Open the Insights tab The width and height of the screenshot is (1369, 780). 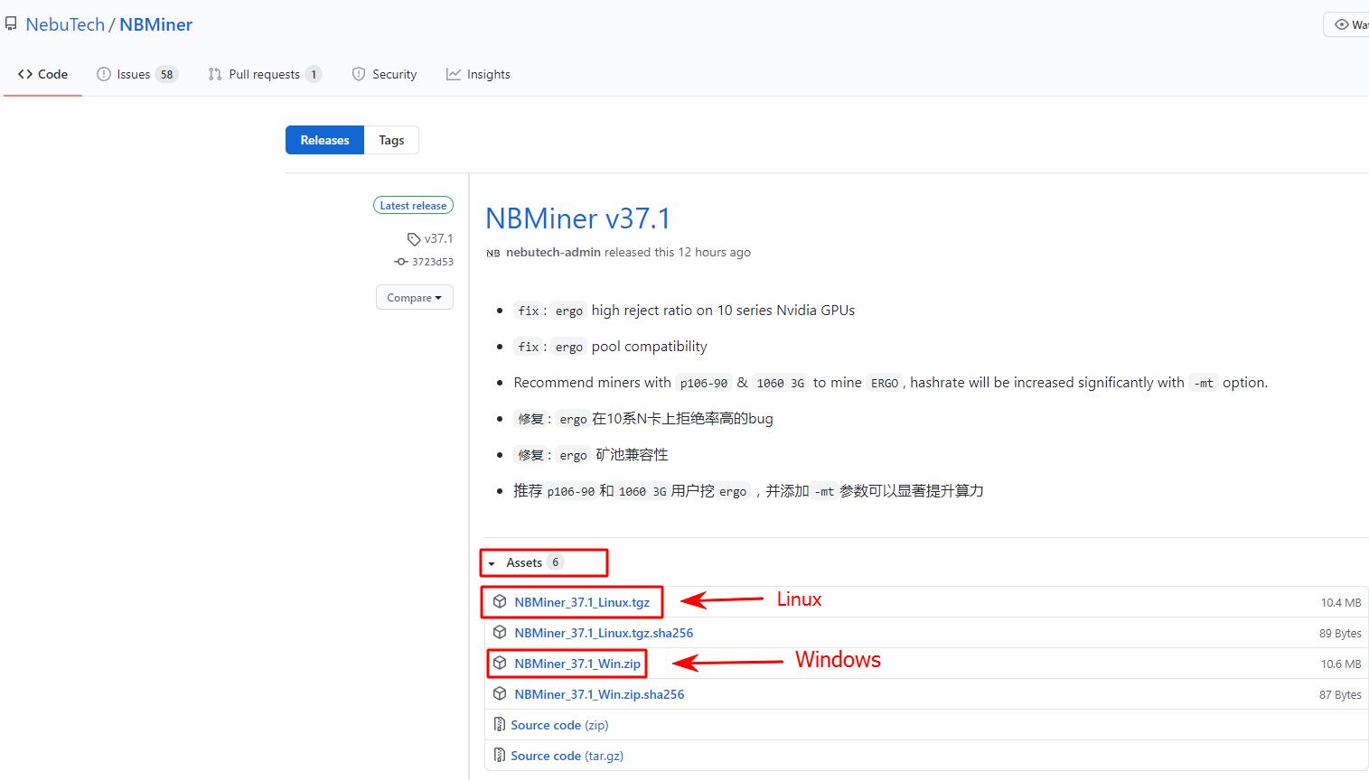pos(478,74)
